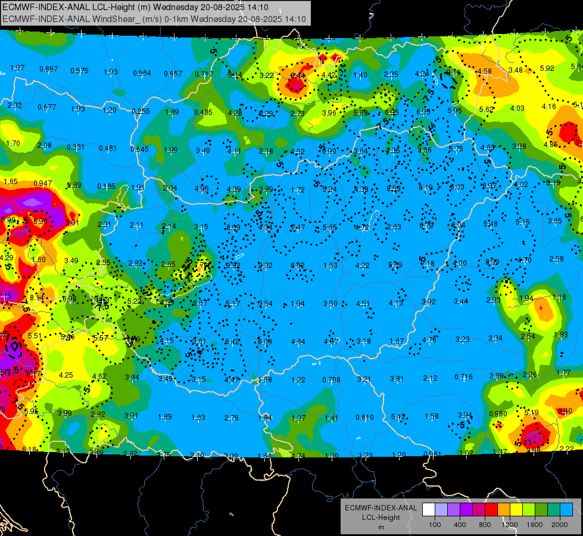
Task: Click the legend label ECMWF-INDEX-ANAL
Action: coord(381,508)
